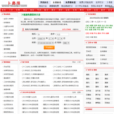Open 2019年属什么生肖 link

pyautogui.click(x=29, y=97)
